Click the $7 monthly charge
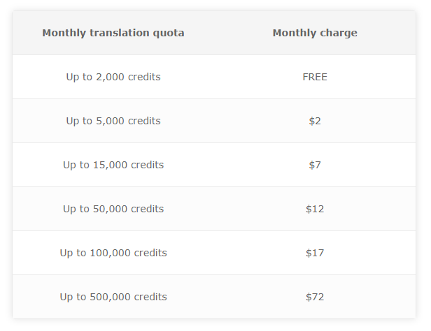The width and height of the screenshot is (431, 331). (315, 165)
